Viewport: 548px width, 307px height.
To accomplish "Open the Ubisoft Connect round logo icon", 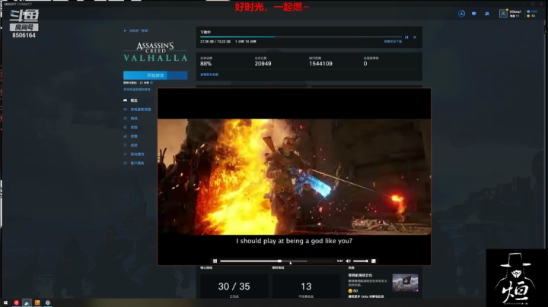I will (461, 14).
